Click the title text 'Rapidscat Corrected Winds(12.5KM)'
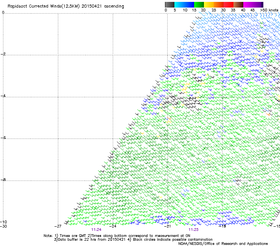 (44, 6)
